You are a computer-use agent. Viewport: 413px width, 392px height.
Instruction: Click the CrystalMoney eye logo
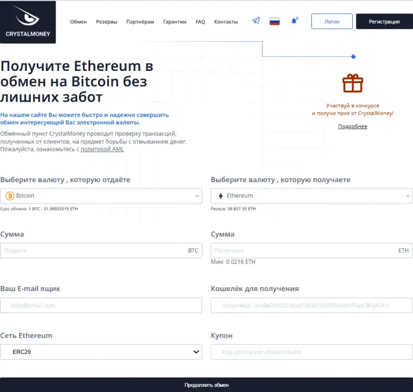tap(27, 22)
